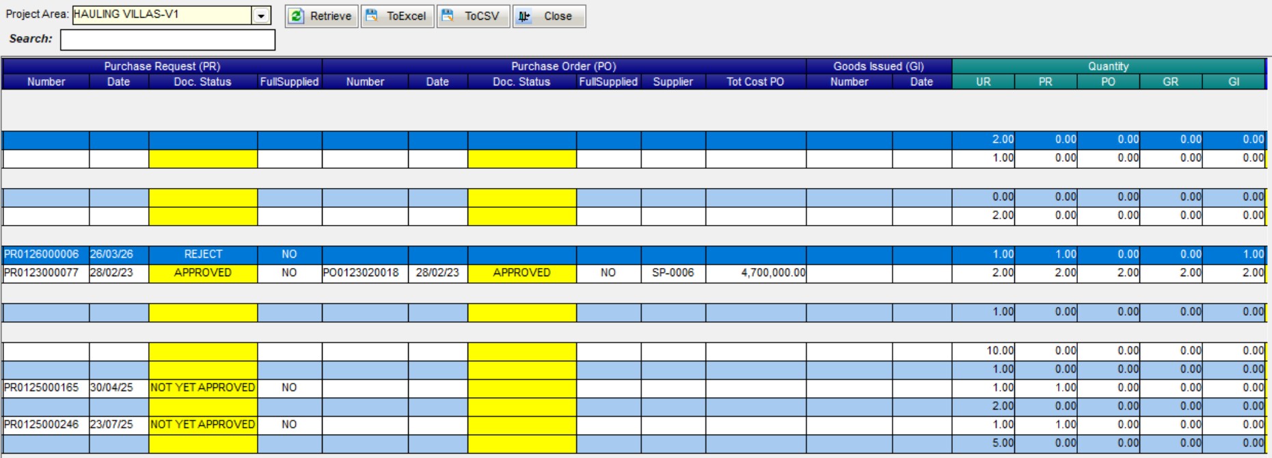
Task: Select the UR value 5.00
Action: (984, 443)
